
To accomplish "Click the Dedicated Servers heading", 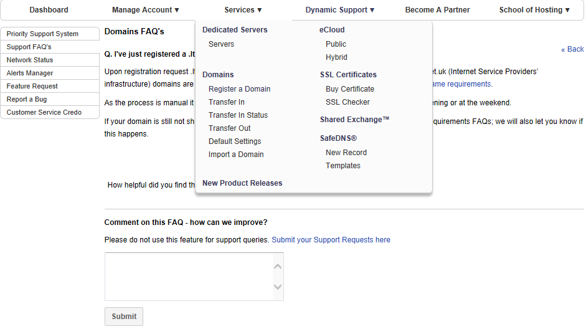I will point(235,29).
